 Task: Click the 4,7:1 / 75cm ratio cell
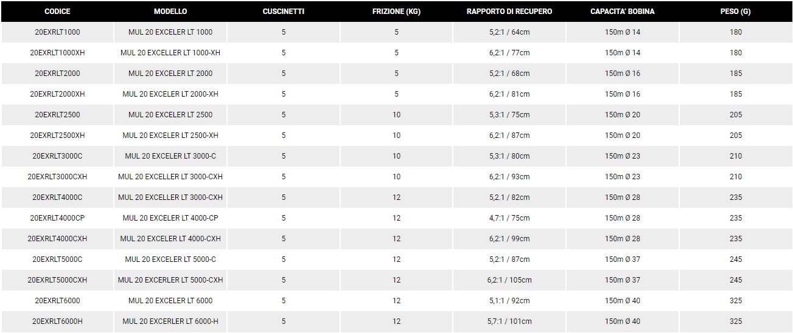coord(509,218)
